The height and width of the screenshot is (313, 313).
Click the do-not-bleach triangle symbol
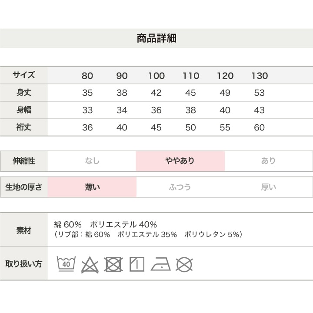90,264
